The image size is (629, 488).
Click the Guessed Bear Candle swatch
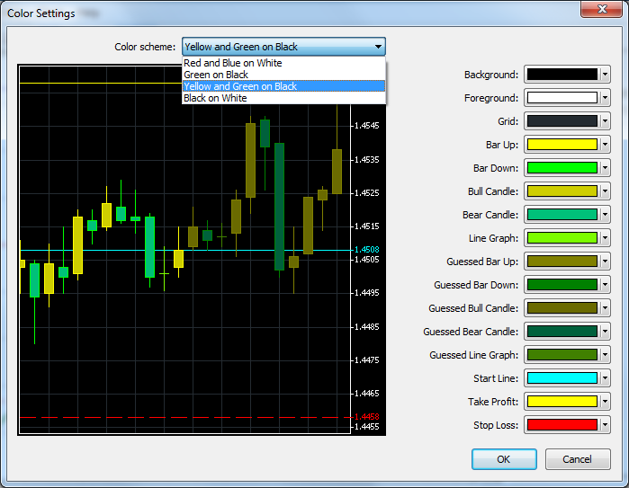(x=562, y=332)
